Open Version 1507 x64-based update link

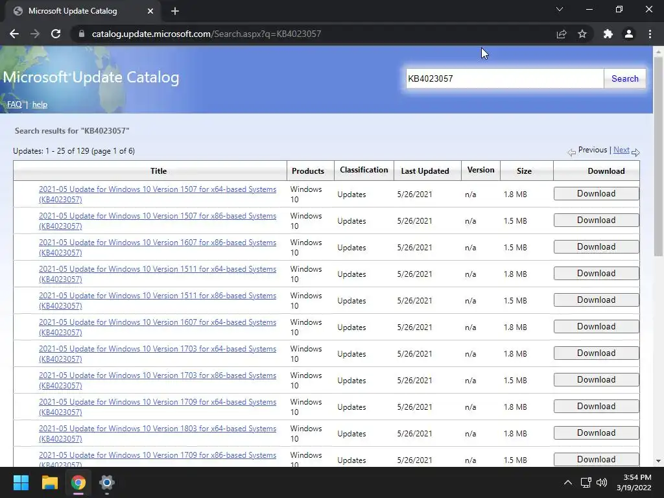click(157, 195)
